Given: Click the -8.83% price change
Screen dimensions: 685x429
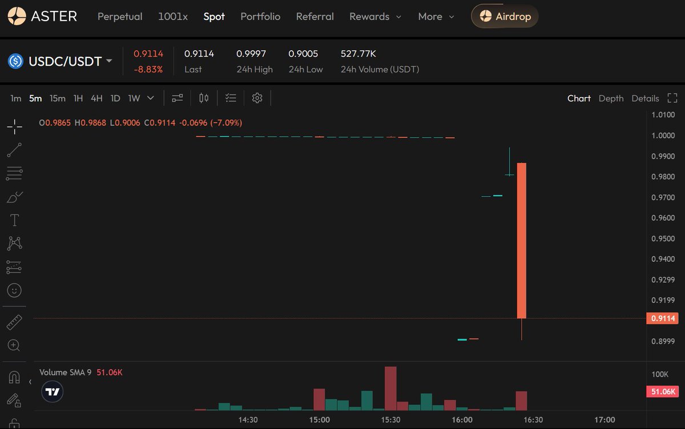Looking at the screenshot, I should click(x=148, y=69).
